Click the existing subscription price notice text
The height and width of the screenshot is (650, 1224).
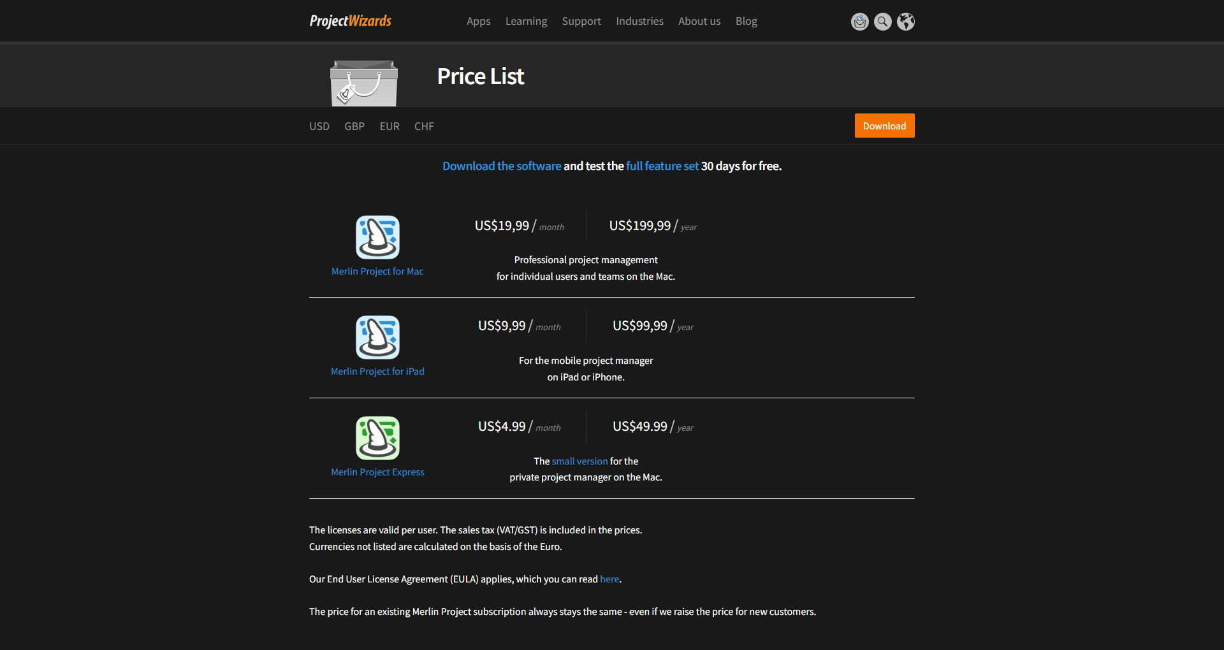(562, 612)
